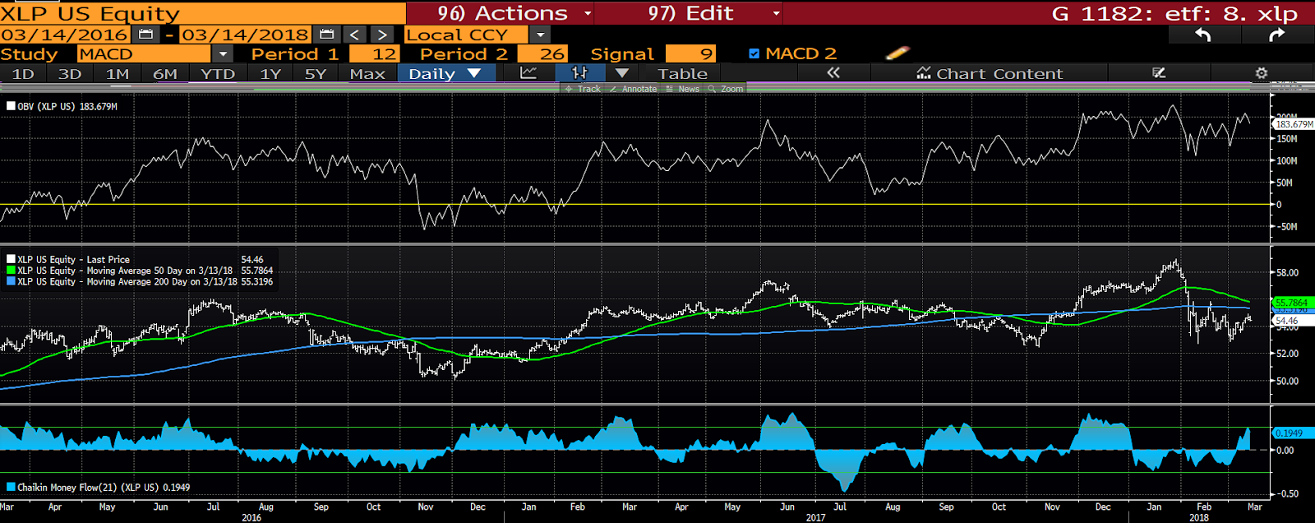
Task: Click the OBV (XLP US) legend label
Action: (x=47, y=106)
